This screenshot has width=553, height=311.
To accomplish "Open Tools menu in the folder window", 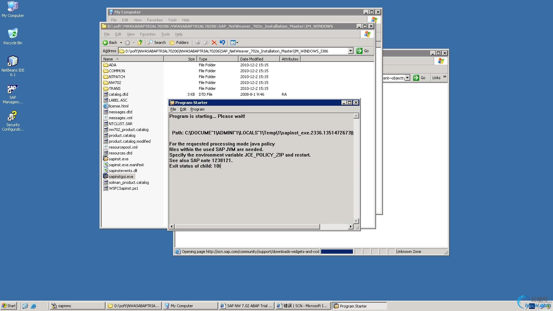I will tap(166, 34).
